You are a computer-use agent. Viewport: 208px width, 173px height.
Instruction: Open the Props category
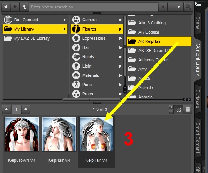(x=97, y=94)
